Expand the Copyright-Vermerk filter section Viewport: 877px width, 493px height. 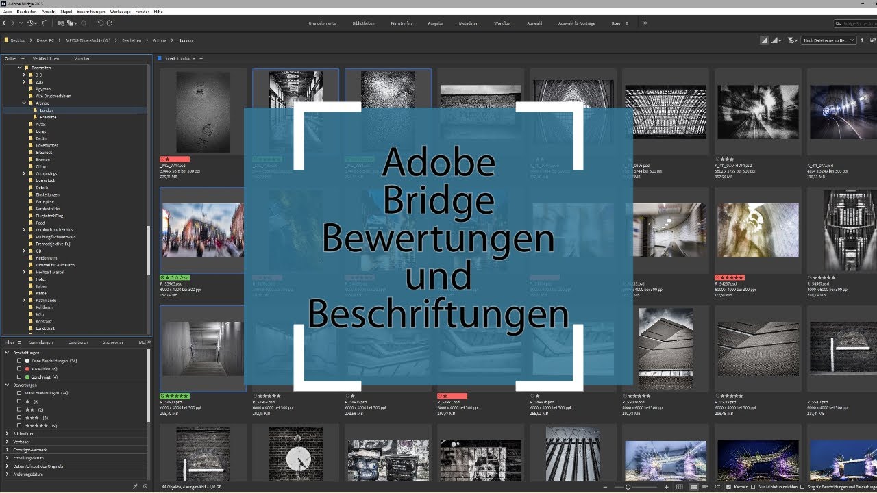click(7, 450)
